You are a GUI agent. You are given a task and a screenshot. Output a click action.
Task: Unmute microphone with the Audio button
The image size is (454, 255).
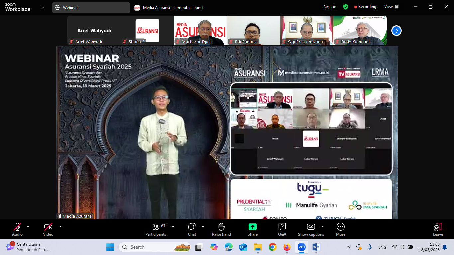pos(17,229)
